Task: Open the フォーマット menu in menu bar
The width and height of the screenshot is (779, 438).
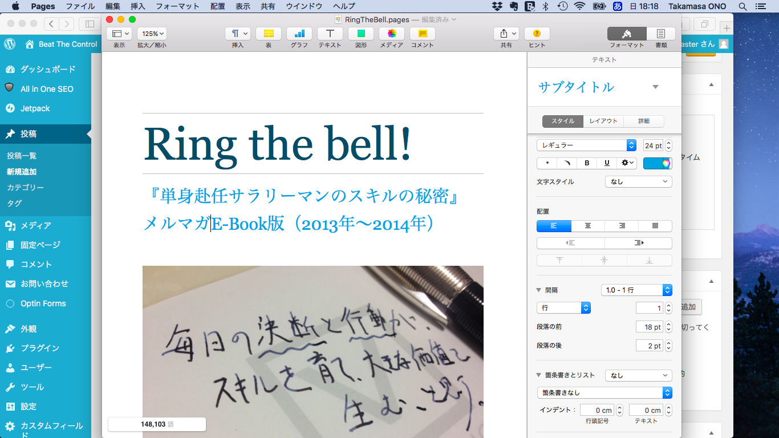Action: click(x=177, y=6)
